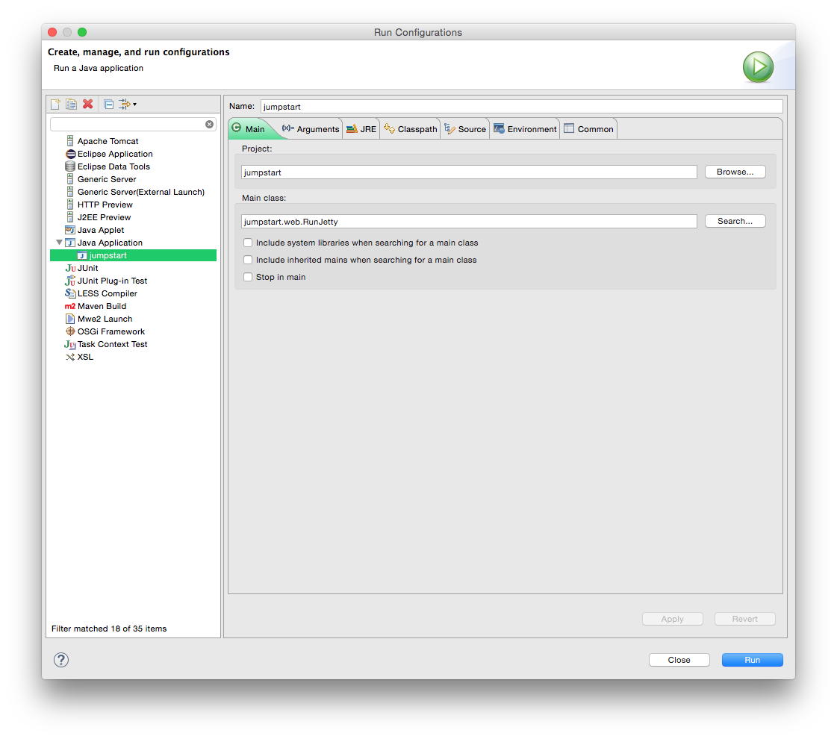The image size is (837, 739).
Task: Enable Include inherited mains checkbox
Action: point(248,260)
